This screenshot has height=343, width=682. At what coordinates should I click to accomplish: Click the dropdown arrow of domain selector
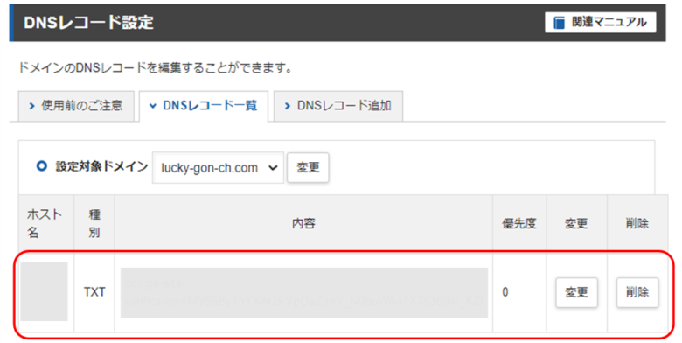(x=273, y=168)
